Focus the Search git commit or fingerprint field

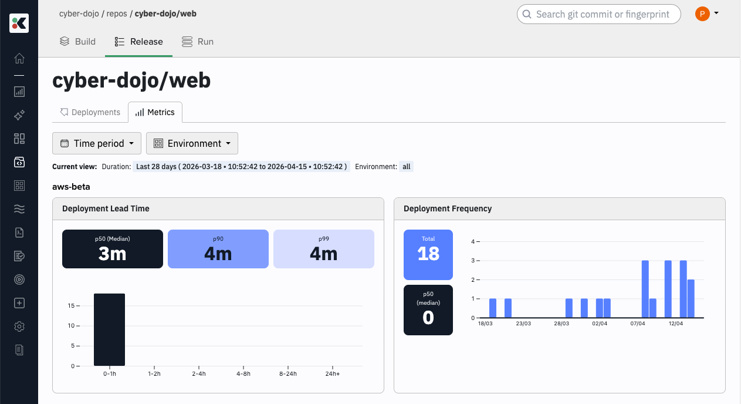point(598,14)
